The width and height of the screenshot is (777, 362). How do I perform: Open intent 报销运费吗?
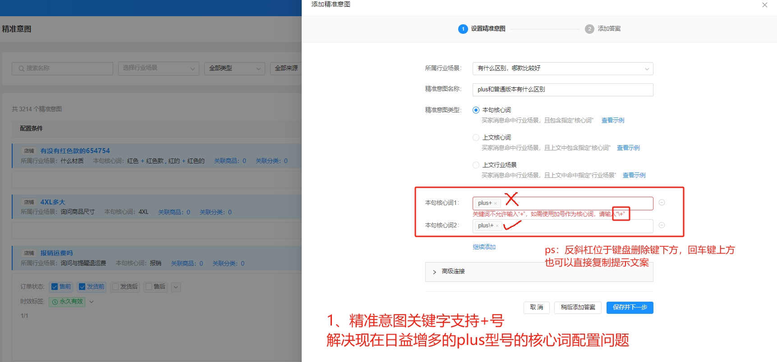click(56, 253)
